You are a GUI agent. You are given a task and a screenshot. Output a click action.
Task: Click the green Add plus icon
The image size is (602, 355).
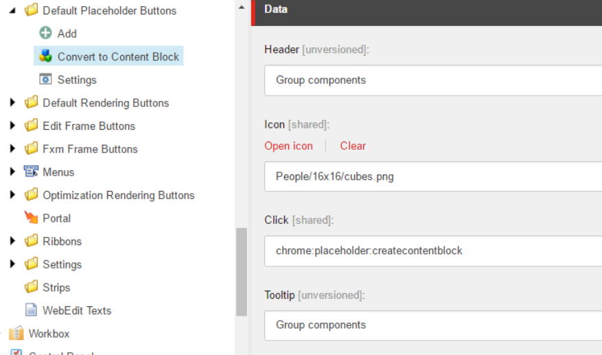[45, 33]
